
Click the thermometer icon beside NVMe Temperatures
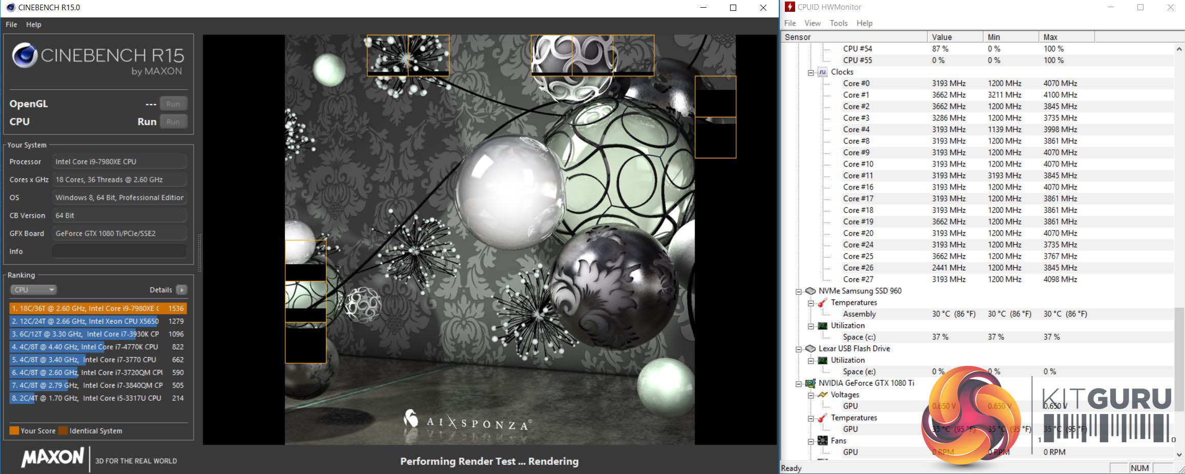tap(822, 303)
